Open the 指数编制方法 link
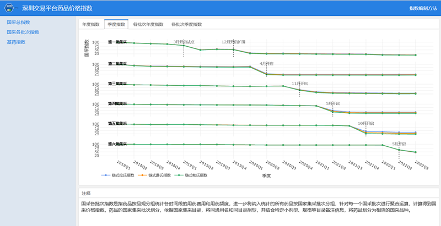Screen dimensions: 441x226 tap(423, 8)
